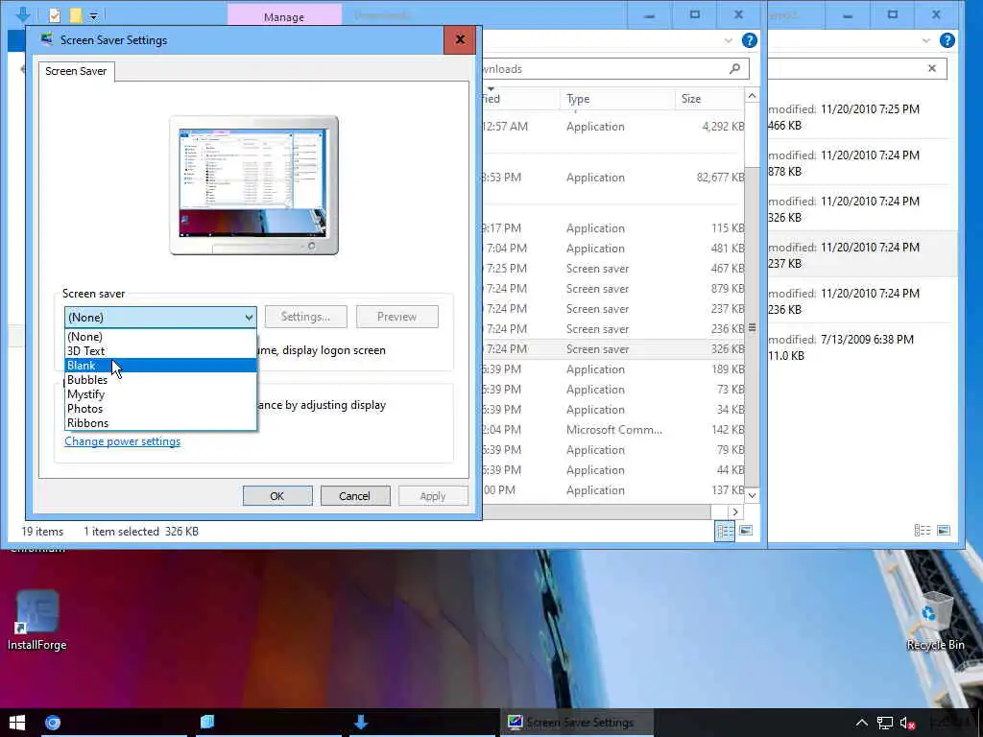Collapse the Screen saver combo box arrow
The width and height of the screenshot is (983, 737).
coord(249,317)
